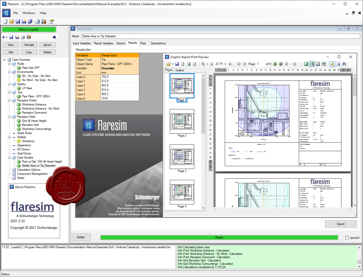Screen dimensions: 363x277
Task: Click Page Setup icon in print preview toolbar
Action: (183, 64)
